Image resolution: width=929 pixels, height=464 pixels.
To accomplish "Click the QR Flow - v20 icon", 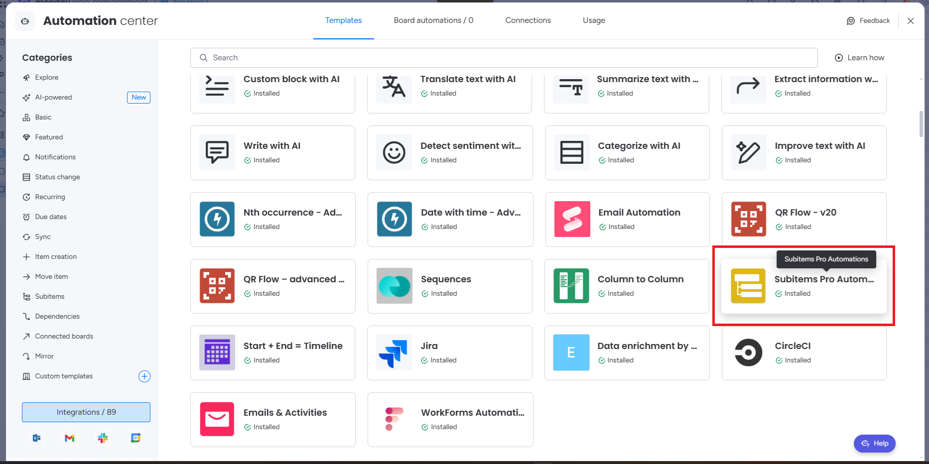I will 749,219.
